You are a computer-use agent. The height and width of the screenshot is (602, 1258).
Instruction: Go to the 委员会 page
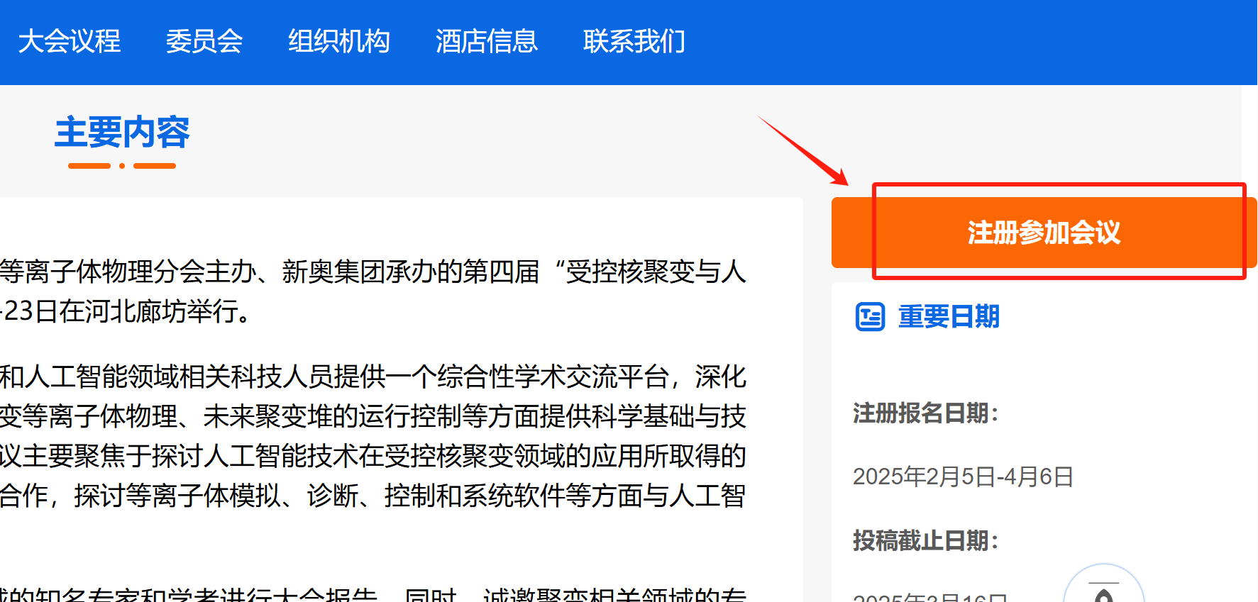[204, 41]
